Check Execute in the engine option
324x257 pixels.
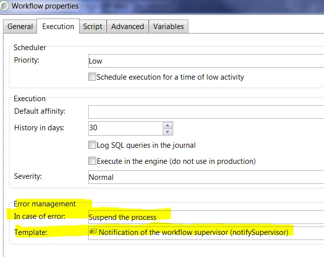[92, 161]
